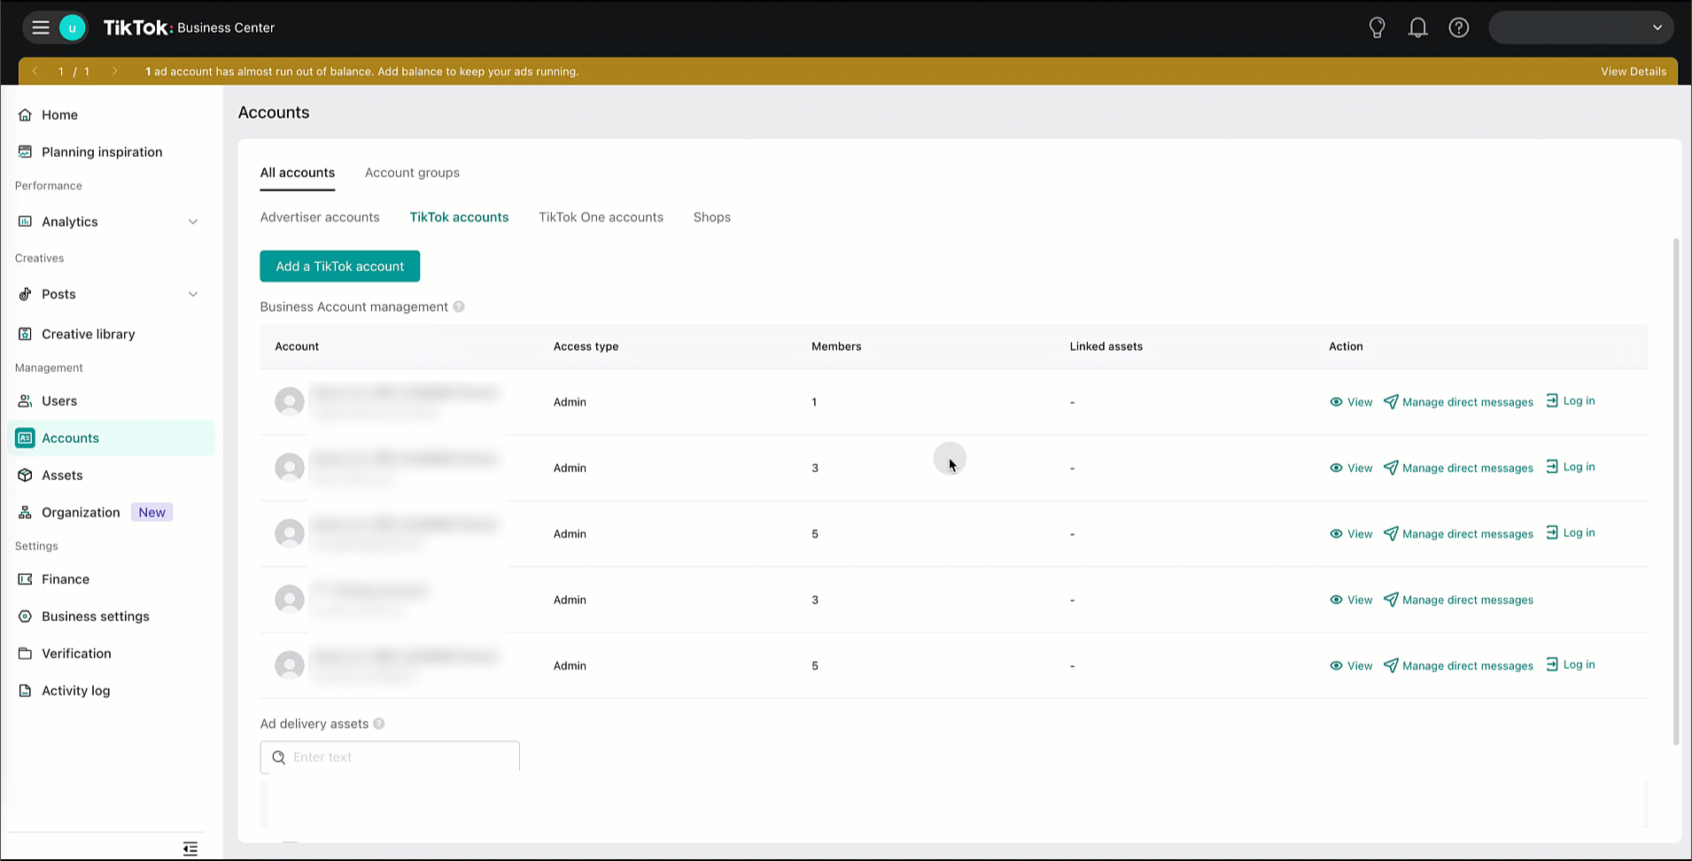
Task: Click avatar of the fourth account row
Action: 290,600
